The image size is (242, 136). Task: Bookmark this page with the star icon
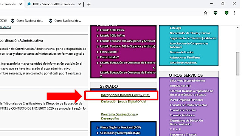pyautogui.click(x=205, y=13)
